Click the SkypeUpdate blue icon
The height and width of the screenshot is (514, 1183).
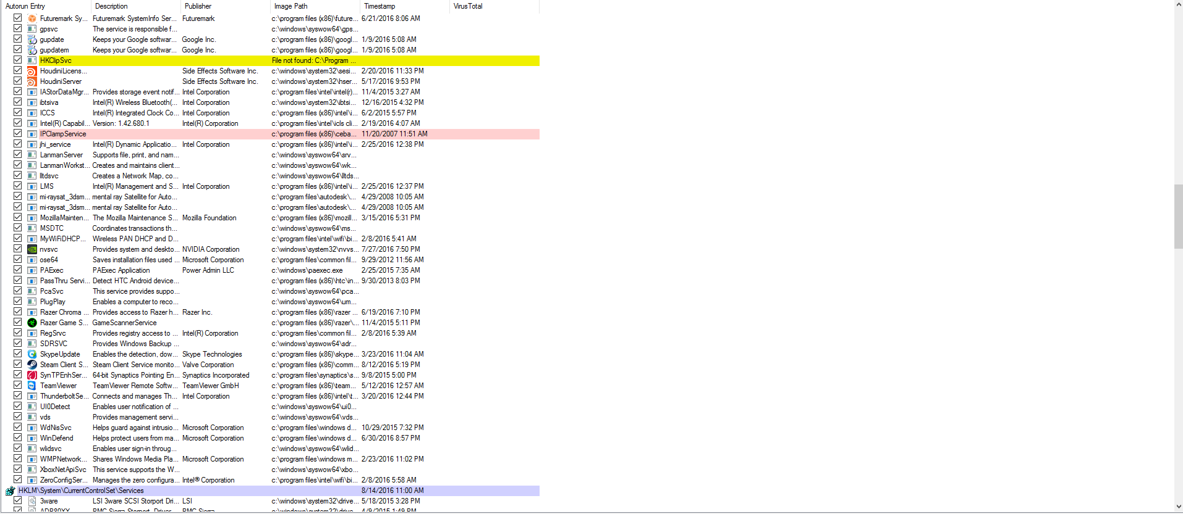(32, 354)
